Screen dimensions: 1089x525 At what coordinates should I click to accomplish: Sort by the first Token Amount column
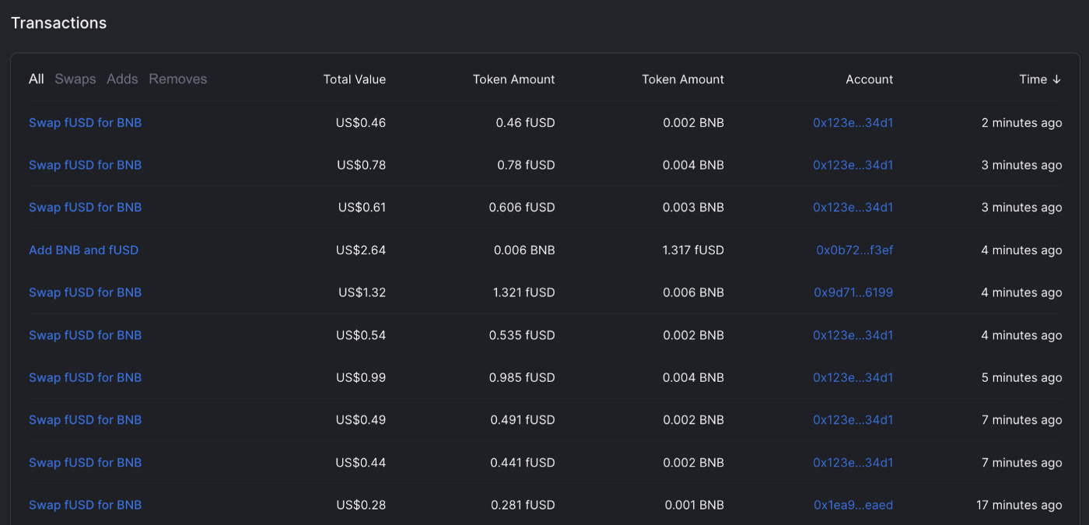pos(513,79)
